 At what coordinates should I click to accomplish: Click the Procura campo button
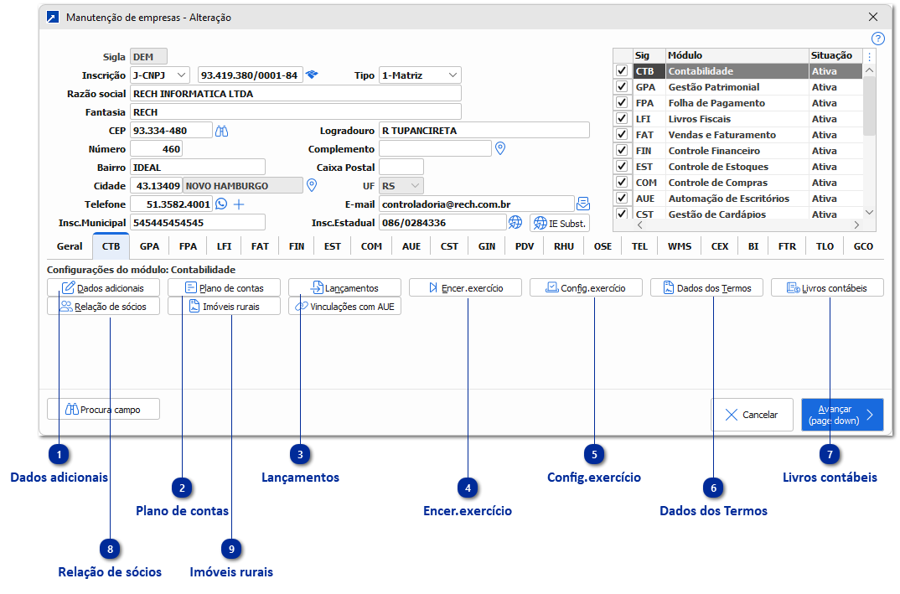pos(103,409)
